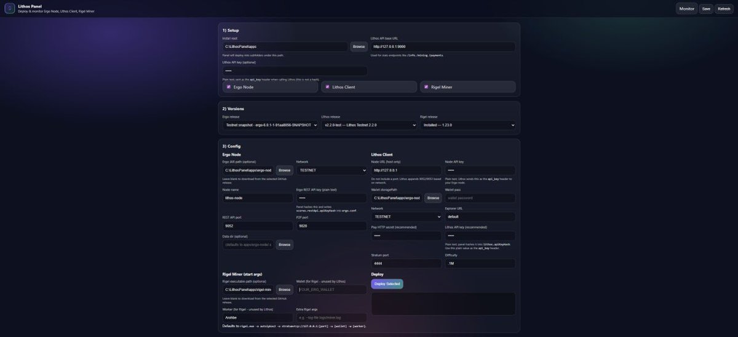
Task: Edit the Rigel executable path field
Action: [248, 289]
